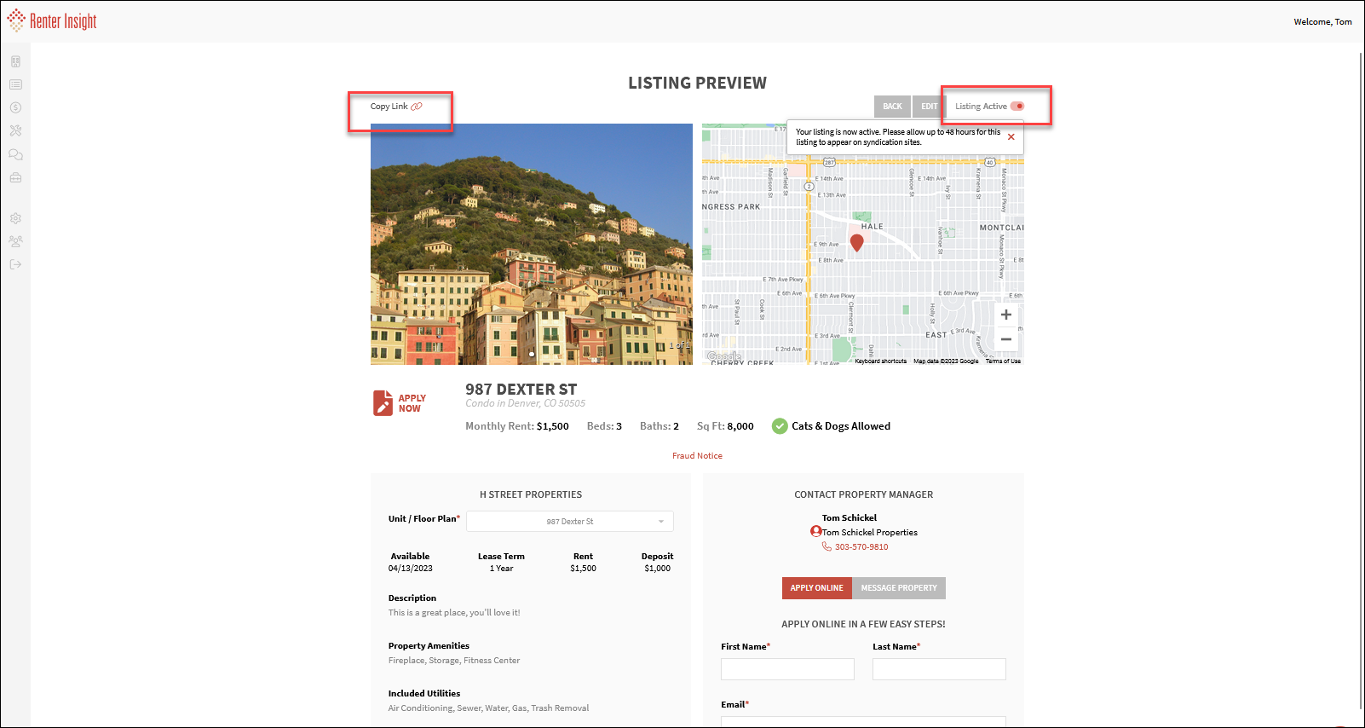The width and height of the screenshot is (1365, 728).
Task: Click the EDIT button
Action: (x=929, y=107)
